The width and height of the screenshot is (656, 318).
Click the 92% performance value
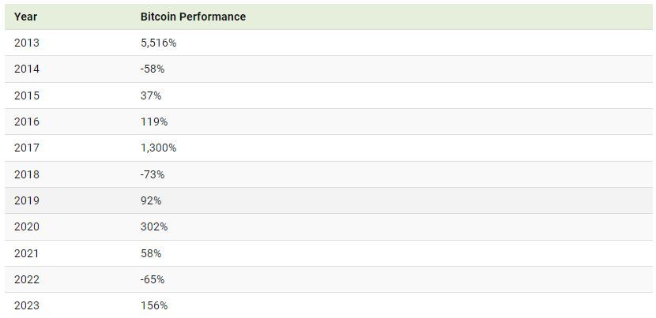pos(151,200)
